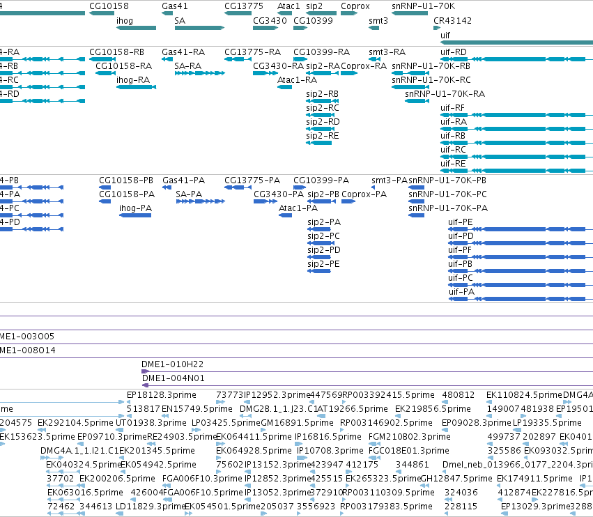Click the CG10158 gene label
The width and height of the screenshot is (593, 517).
pos(109,6)
